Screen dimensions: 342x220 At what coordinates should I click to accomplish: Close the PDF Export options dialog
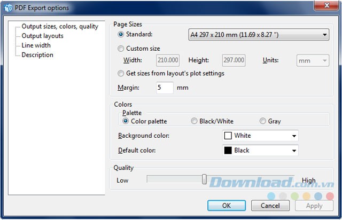[x=327, y=5]
